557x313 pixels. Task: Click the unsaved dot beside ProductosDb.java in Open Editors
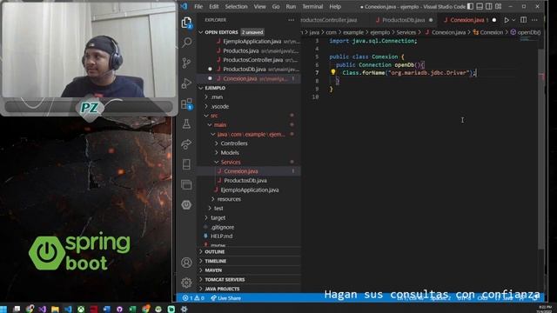coord(210,69)
